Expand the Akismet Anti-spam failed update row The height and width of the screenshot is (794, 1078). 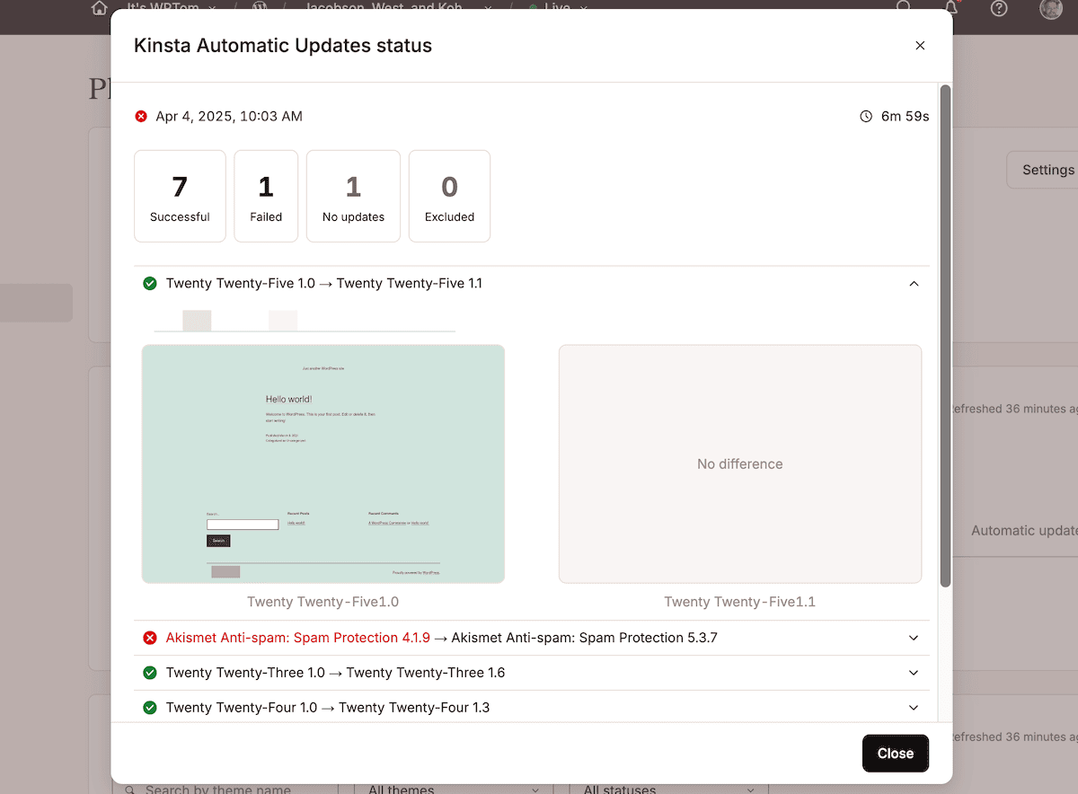pos(914,638)
